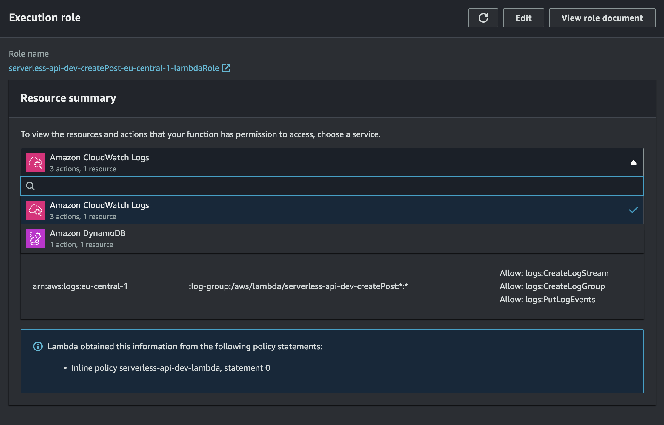This screenshot has height=425, width=664.
Task: Click the Edit button
Action: (523, 18)
